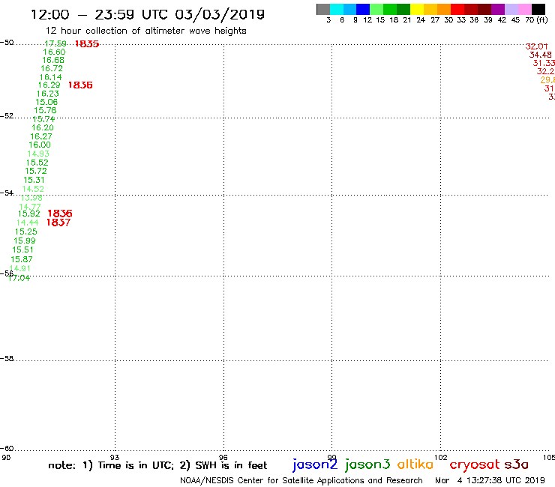
Task: Select the wave height "17.04"
Action: coord(19,278)
